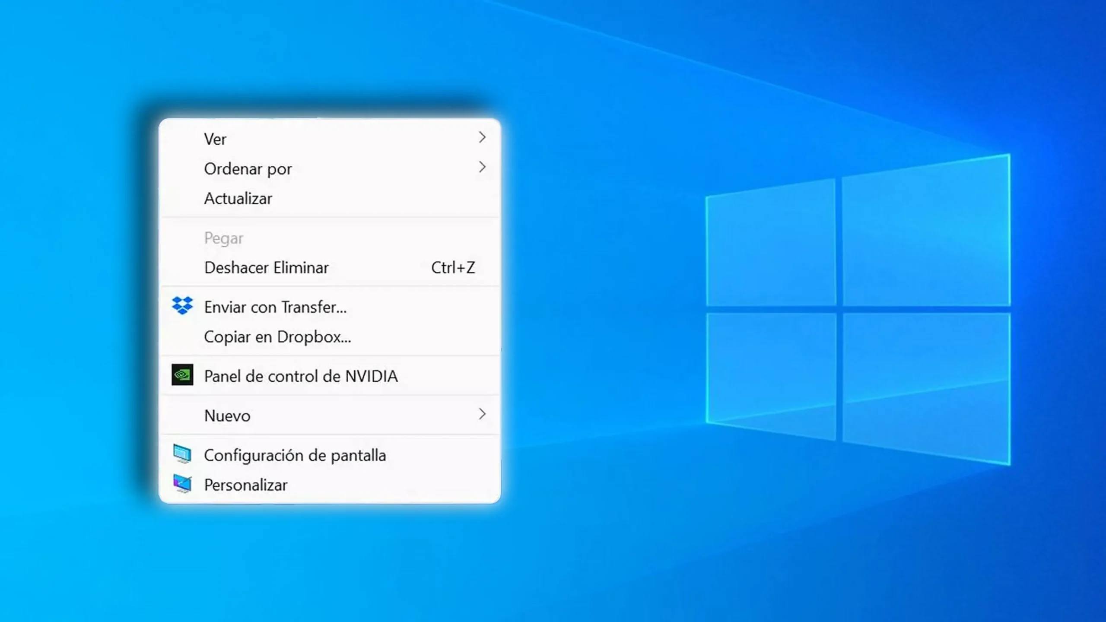Click the Dropbox icon beside Enviar con Transfer
Viewport: 1106px width, 622px height.
(x=183, y=306)
